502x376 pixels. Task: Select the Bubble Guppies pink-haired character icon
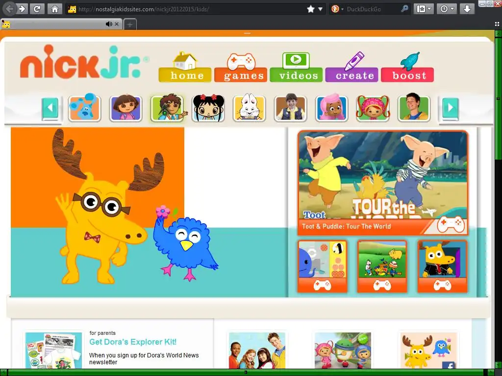[x=331, y=108]
